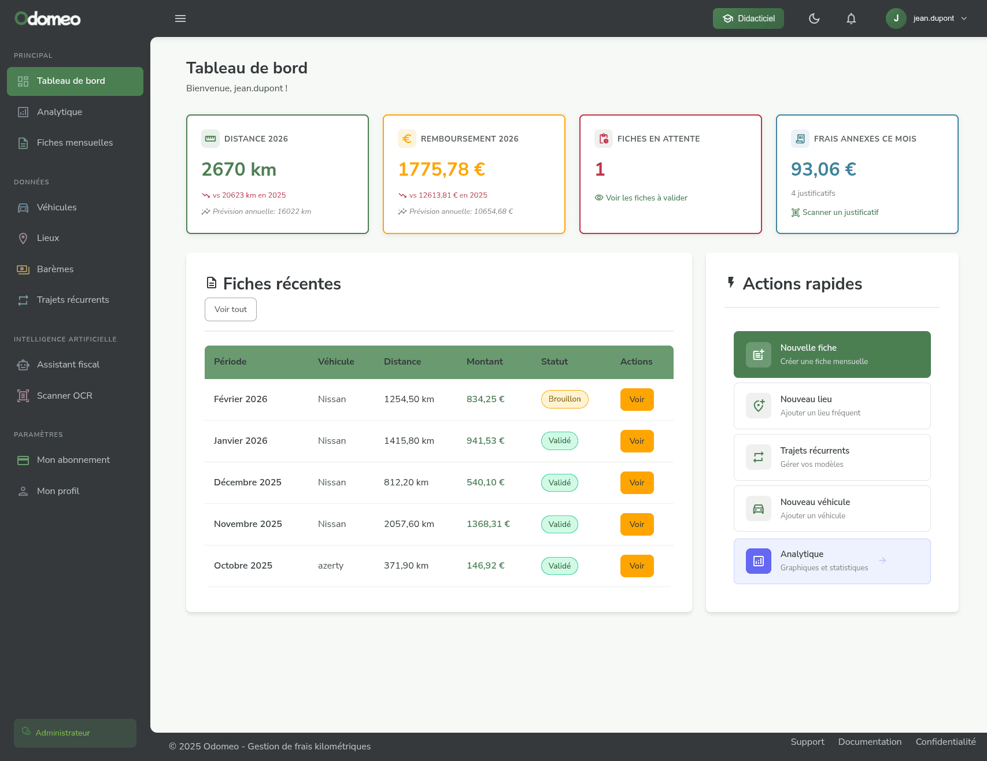Click the Scanner OCR icon in the sidebar

tap(23, 396)
